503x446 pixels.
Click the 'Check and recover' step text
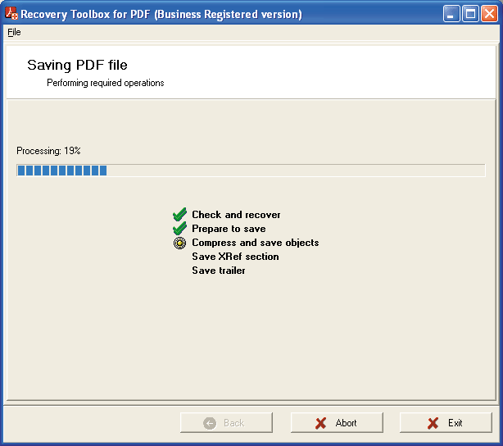pos(236,215)
